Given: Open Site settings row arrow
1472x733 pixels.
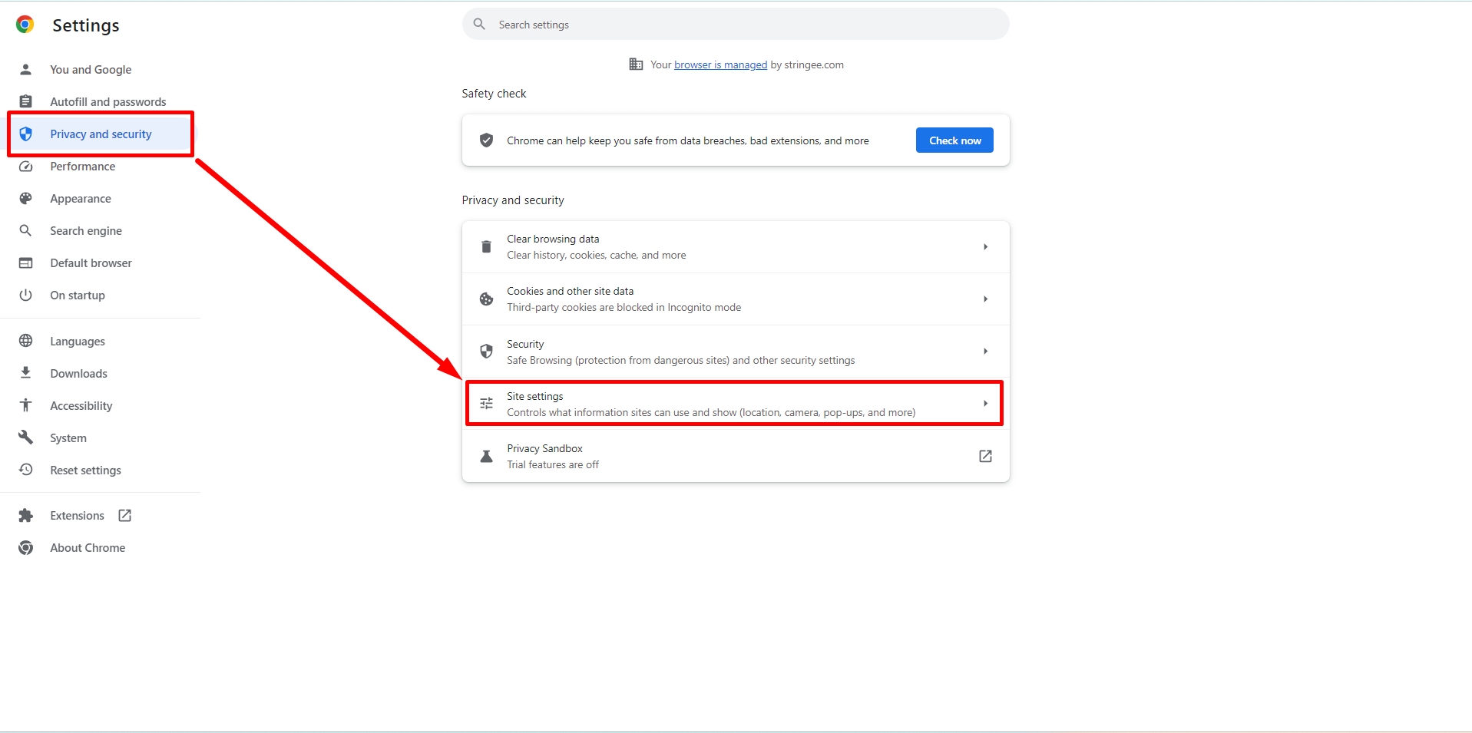Looking at the screenshot, I should 985,404.
